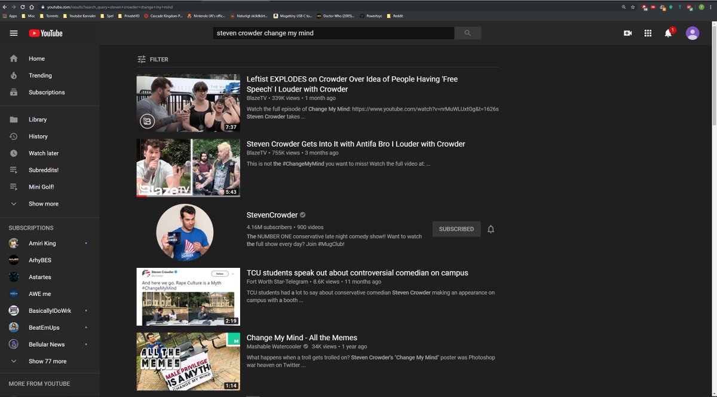Click the Fort Worth Star-Telegram channel name
The image size is (717, 397).
(277, 282)
